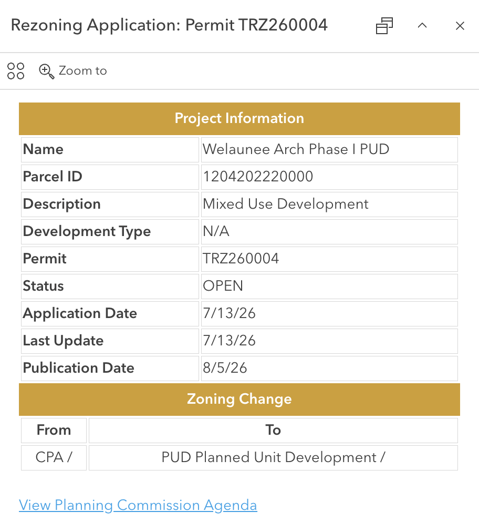The width and height of the screenshot is (479, 532).
Task: Click the Mixed Use Development description
Action: (x=285, y=204)
